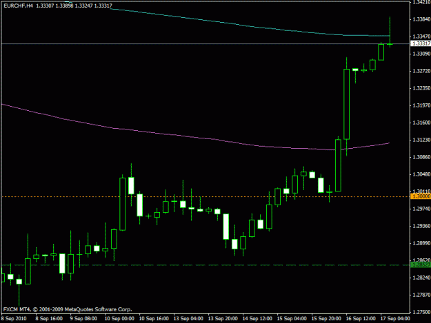Click the 1.31230 price axis label

[421, 140]
